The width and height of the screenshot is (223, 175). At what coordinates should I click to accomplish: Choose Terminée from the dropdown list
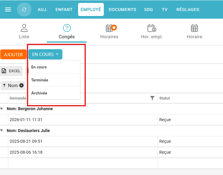pyautogui.click(x=40, y=80)
